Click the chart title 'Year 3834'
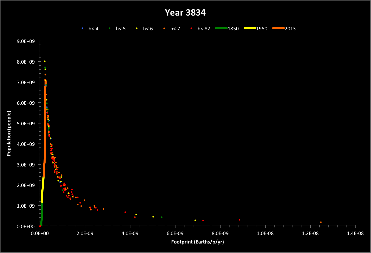 [185, 13]
